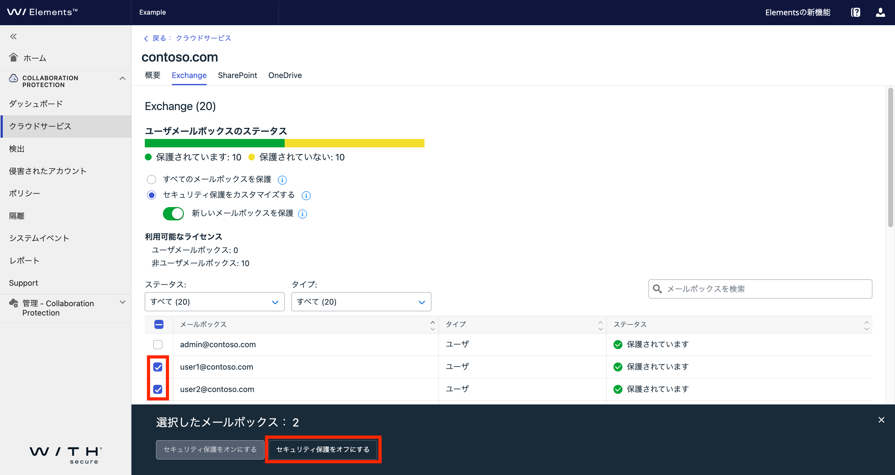The width and height of the screenshot is (895, 475).
Task: Click the 管理 Collaboration Protection gear-cloud icon
Action: point(14,303)
